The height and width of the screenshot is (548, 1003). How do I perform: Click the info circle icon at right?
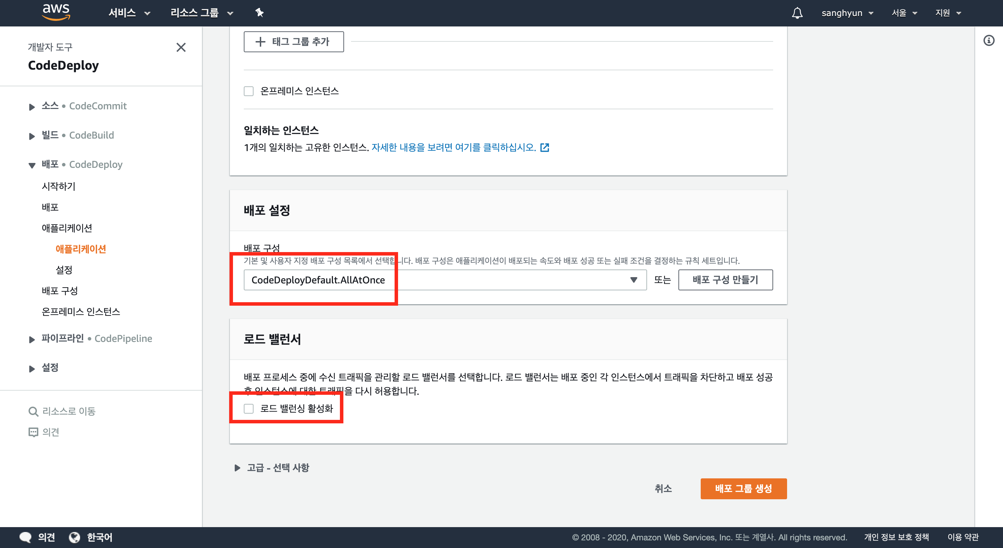point(989,40)
